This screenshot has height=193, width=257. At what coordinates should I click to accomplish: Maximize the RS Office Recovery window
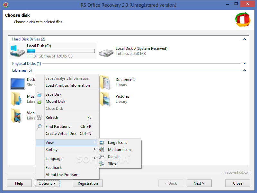[236, 4]
